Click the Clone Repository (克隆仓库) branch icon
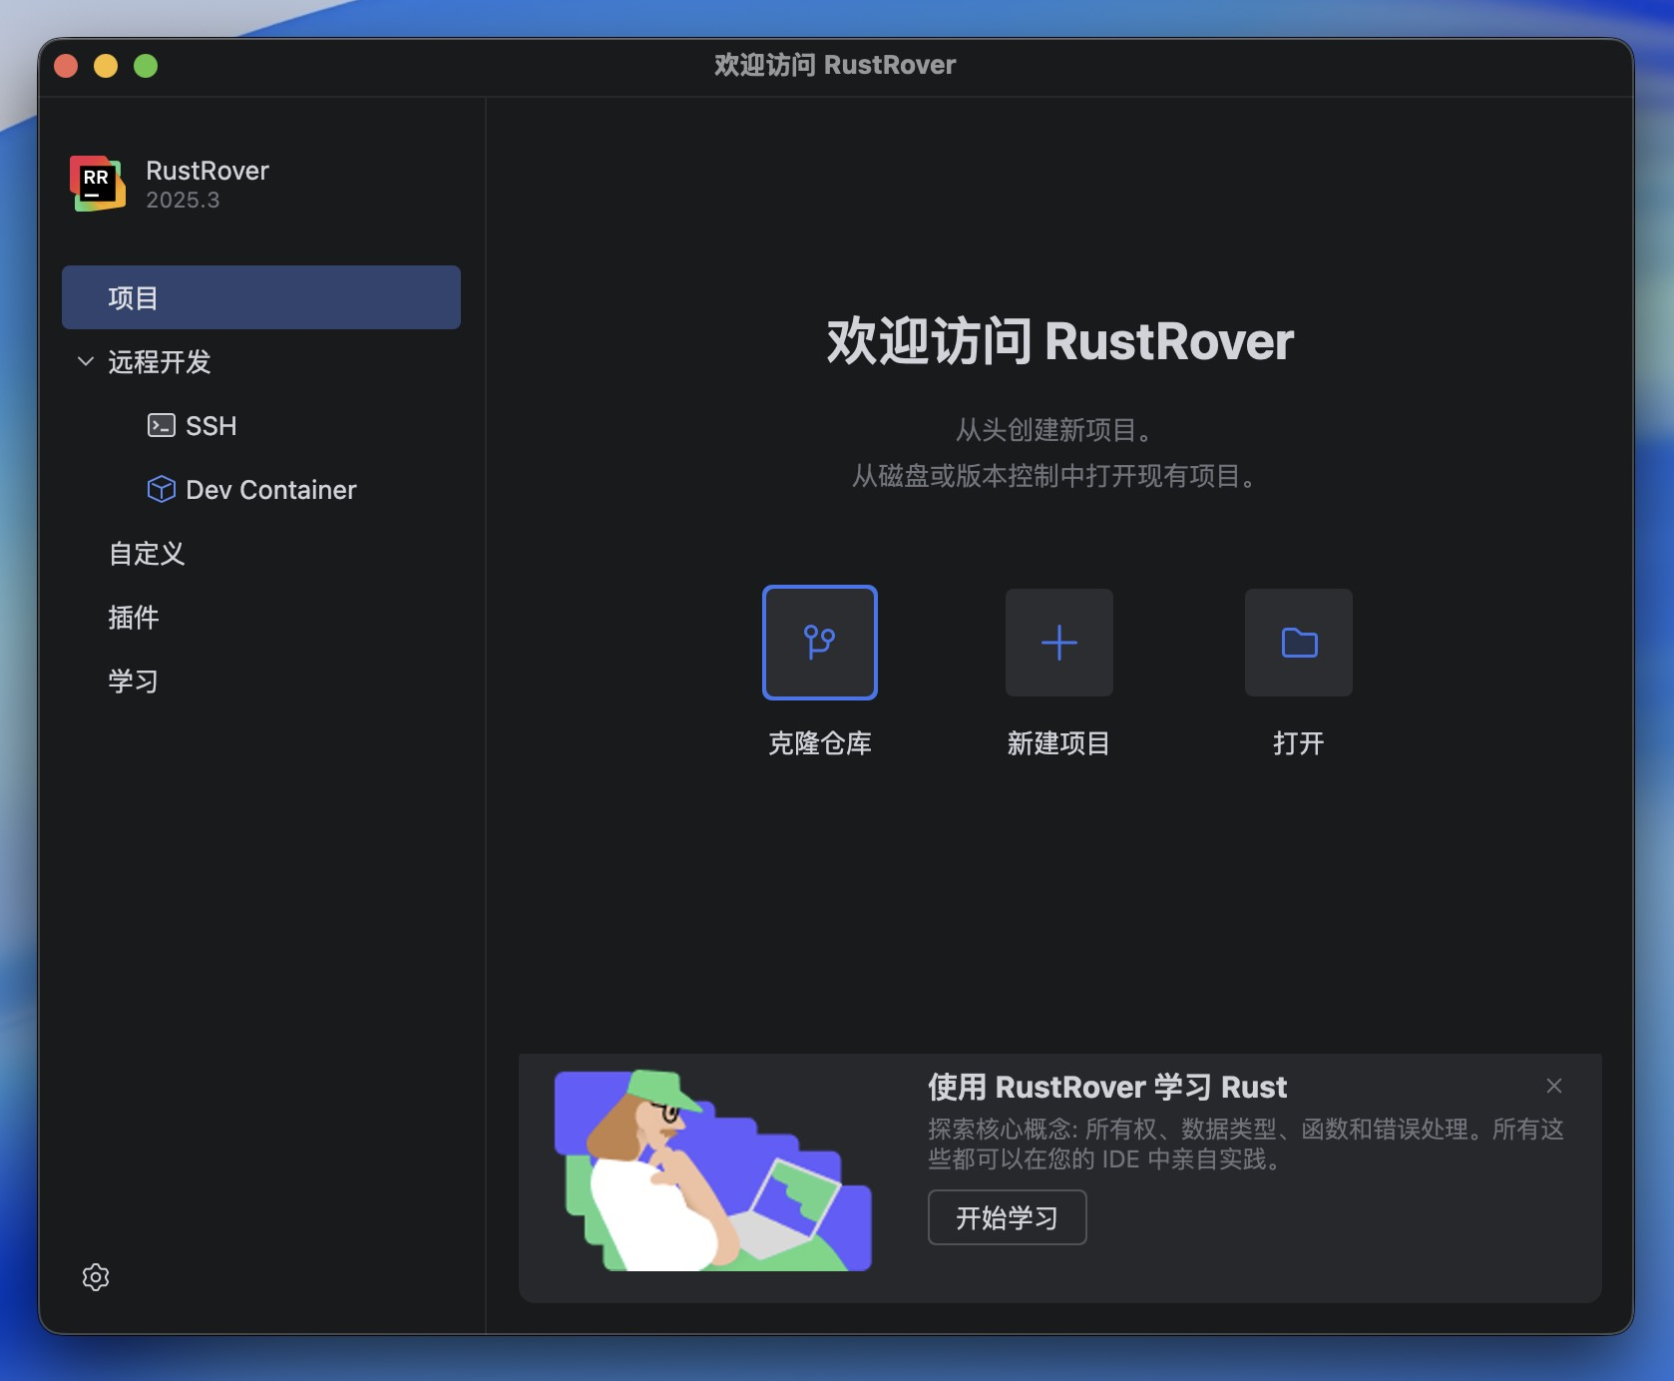This screenshot has width=1674, height=1381. pyautogui.click(x=820, y=643)
